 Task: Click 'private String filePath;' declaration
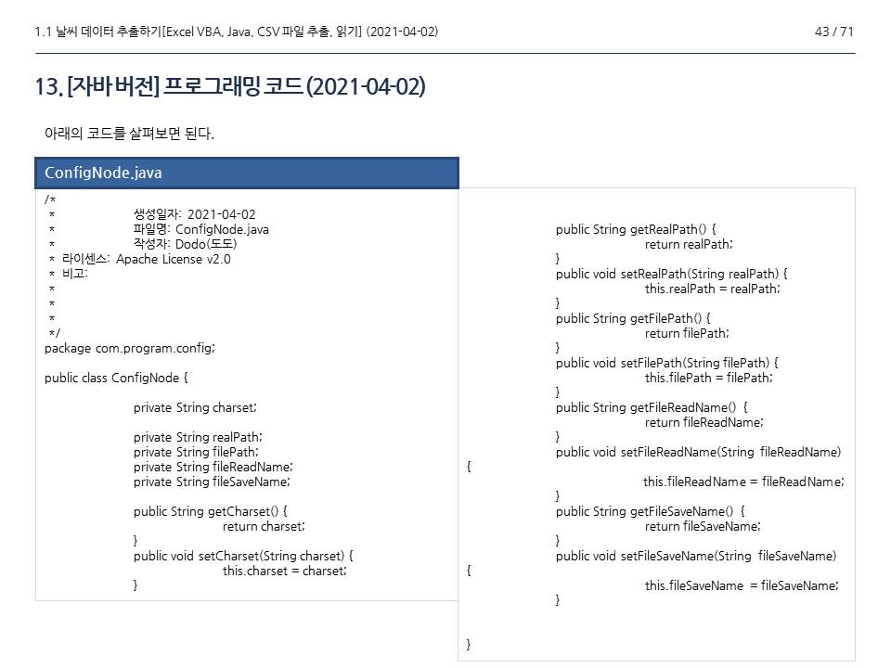tap(196, 452)
